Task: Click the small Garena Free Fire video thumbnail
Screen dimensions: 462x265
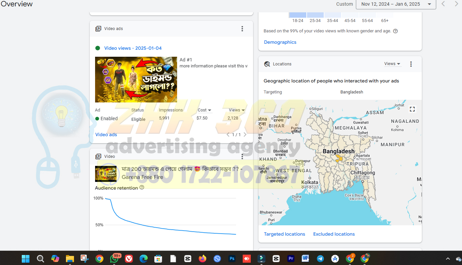Action: click(106, 174)
